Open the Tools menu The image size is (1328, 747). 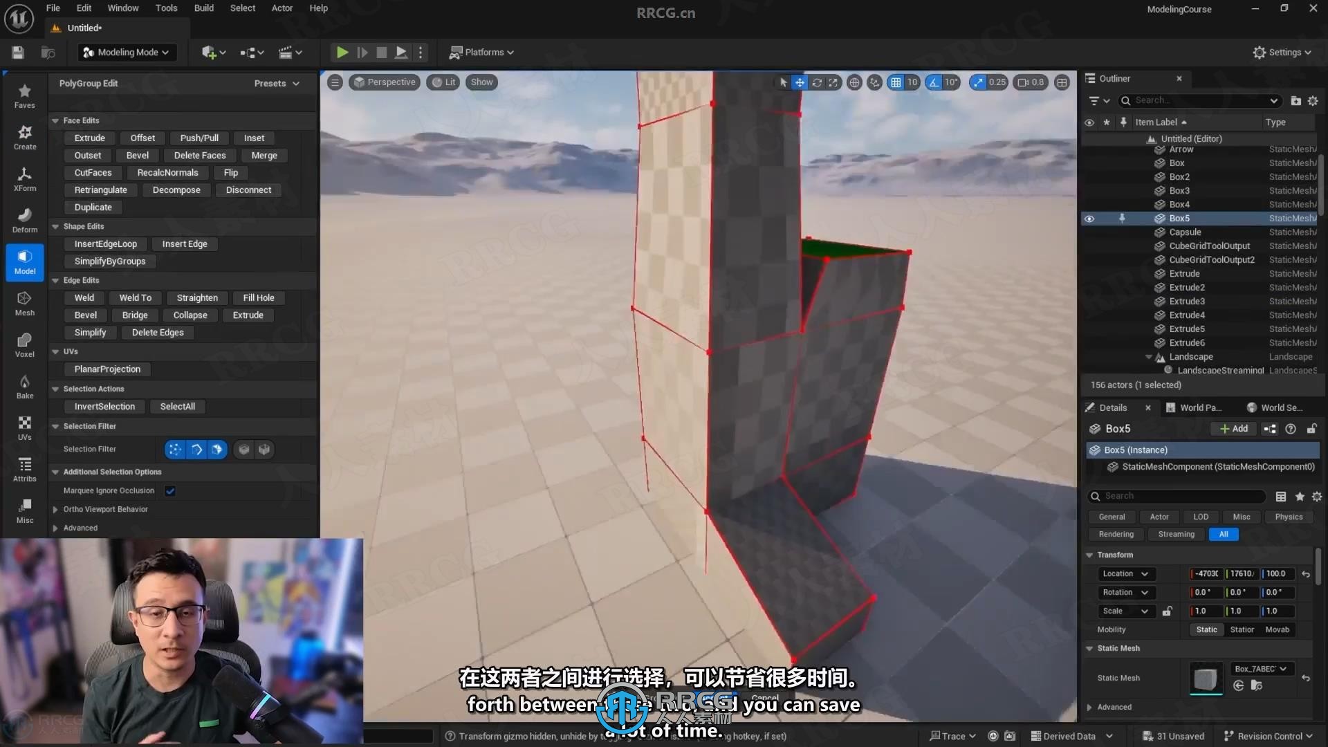coord(166,8)
